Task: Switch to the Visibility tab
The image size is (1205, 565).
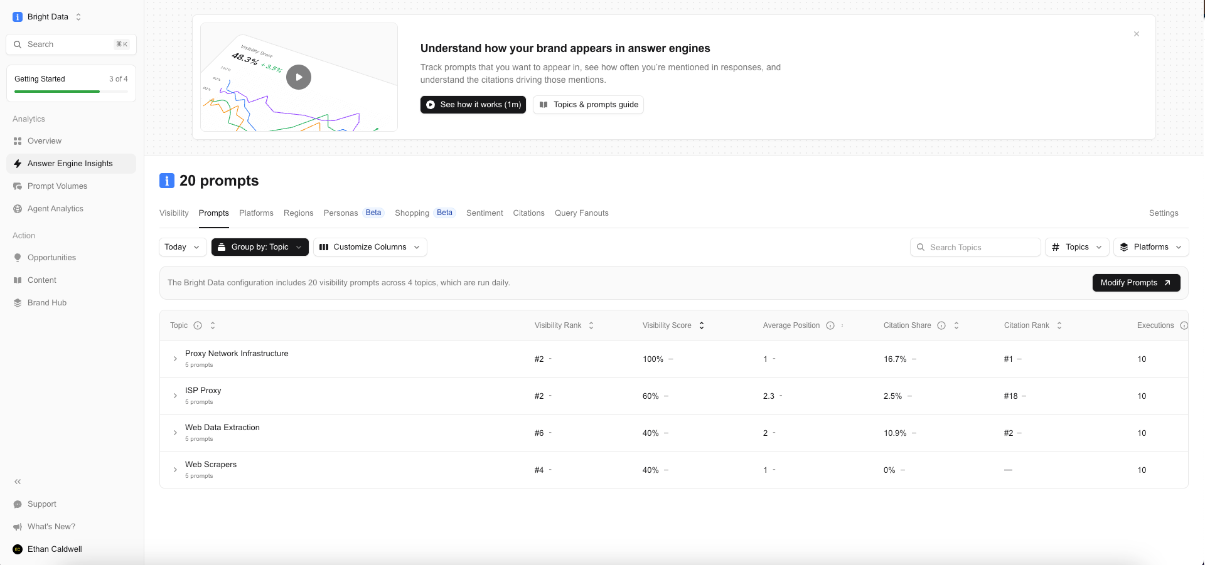Action: click(174, 213)
